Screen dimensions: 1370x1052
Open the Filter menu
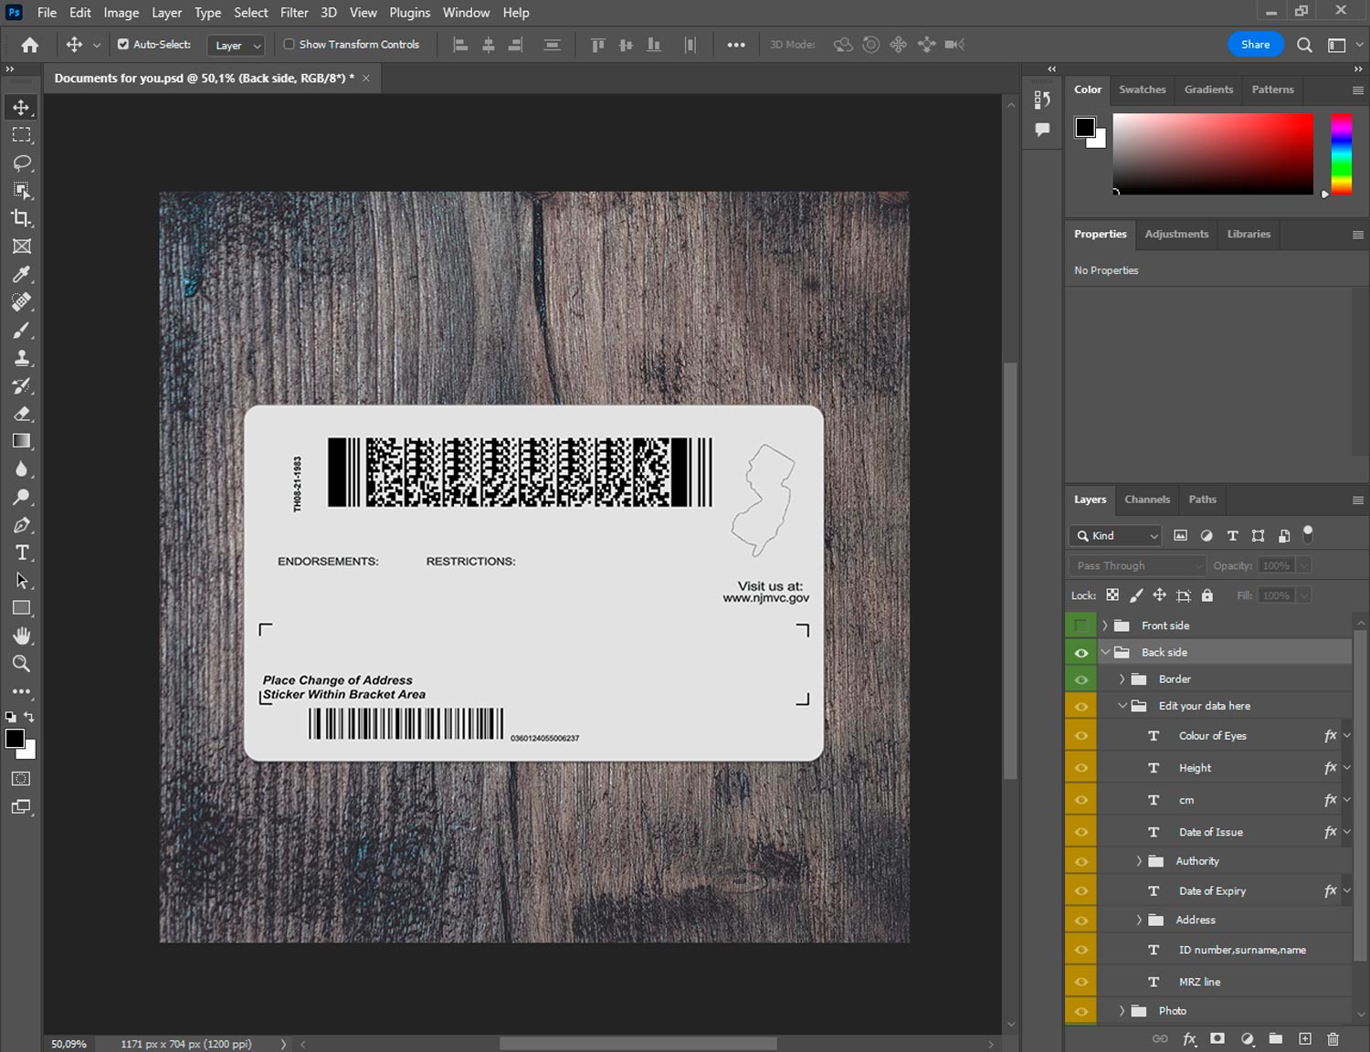294,13
